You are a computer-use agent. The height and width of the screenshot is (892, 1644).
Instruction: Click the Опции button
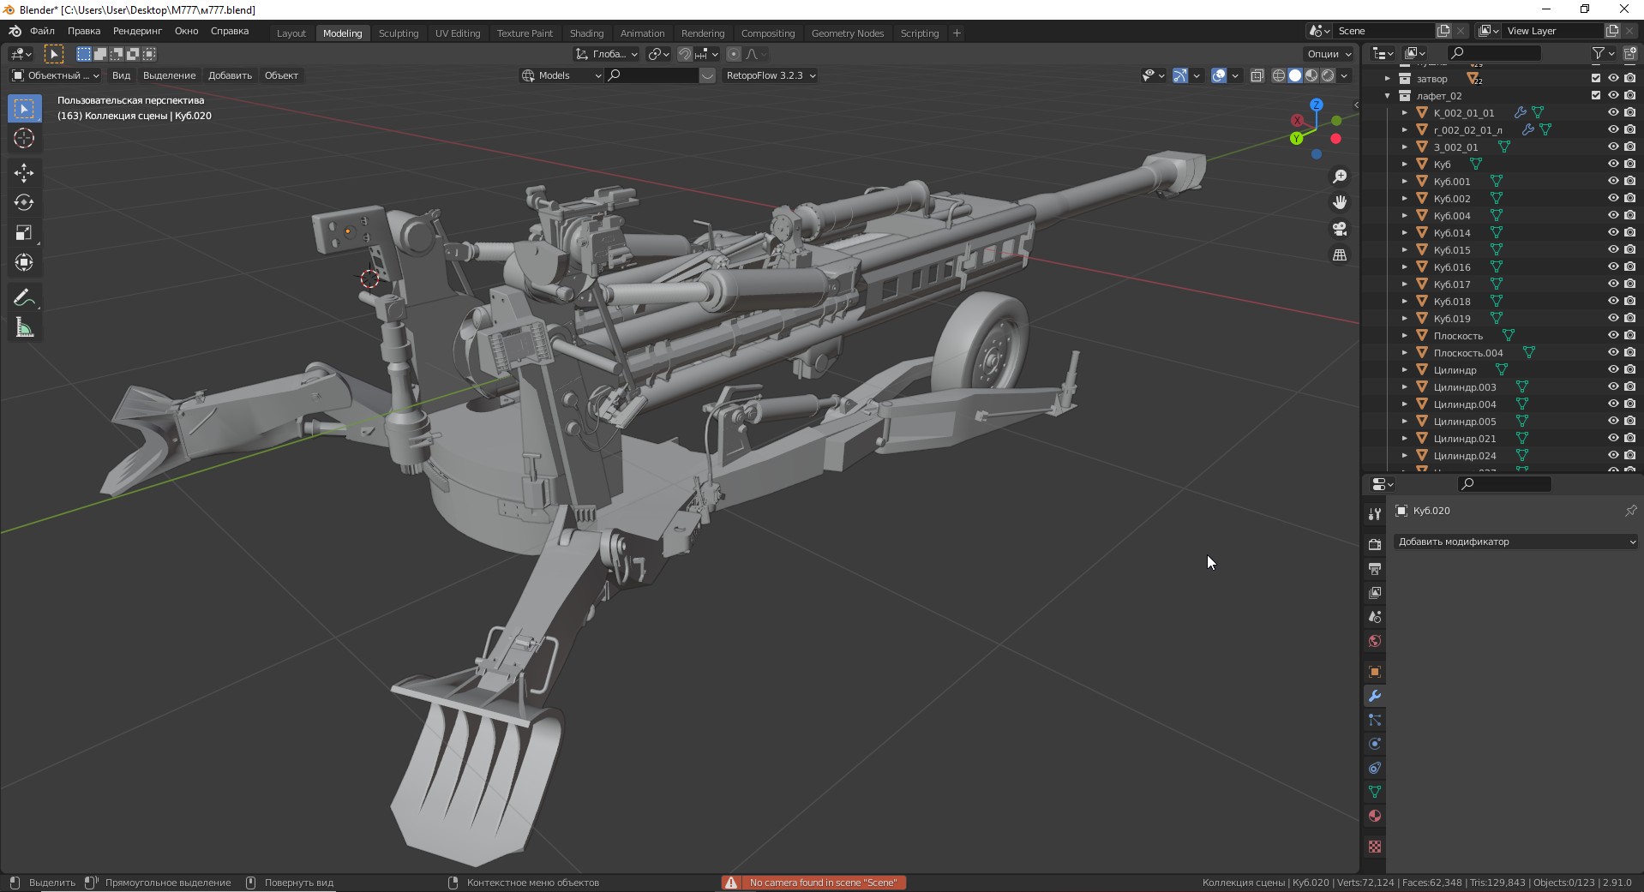pos(1328,54)
